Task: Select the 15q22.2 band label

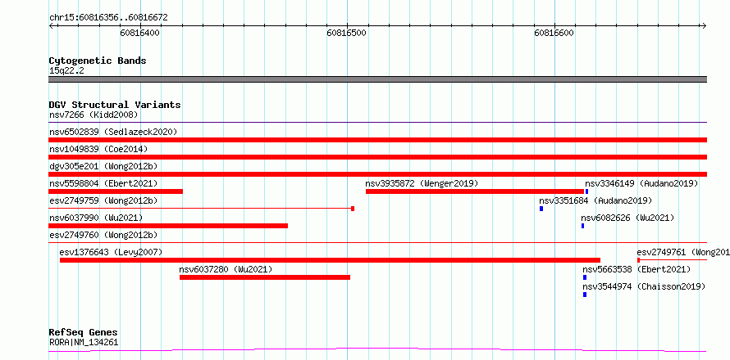Action: coord(66,71)
